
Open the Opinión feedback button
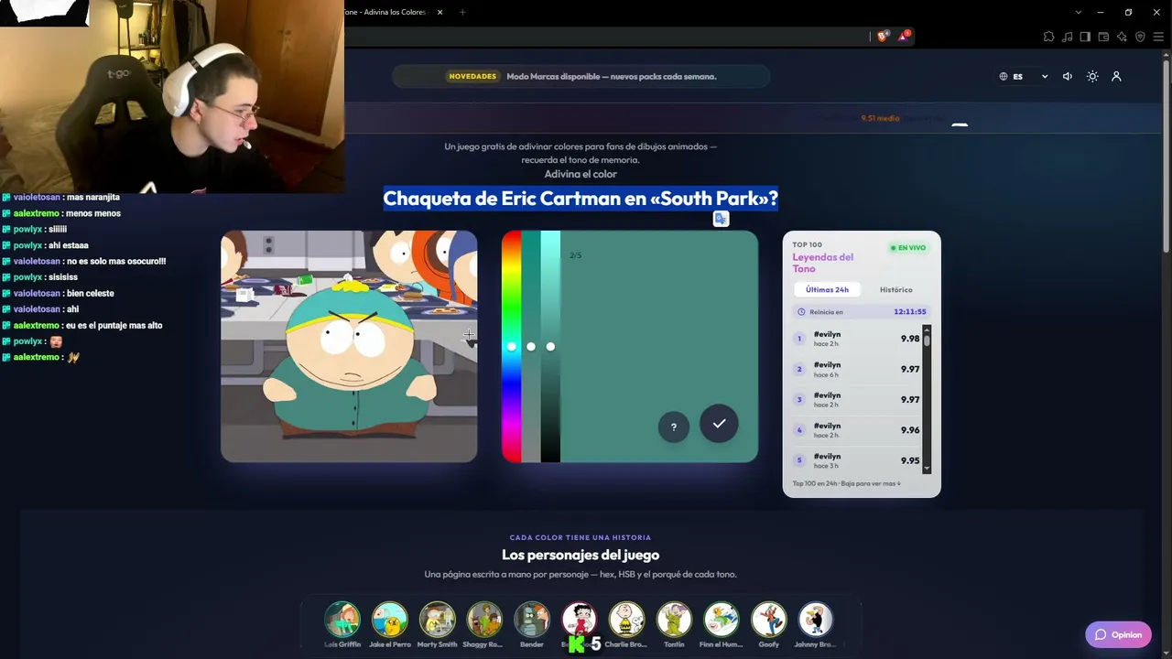[x=1118, y=635]
